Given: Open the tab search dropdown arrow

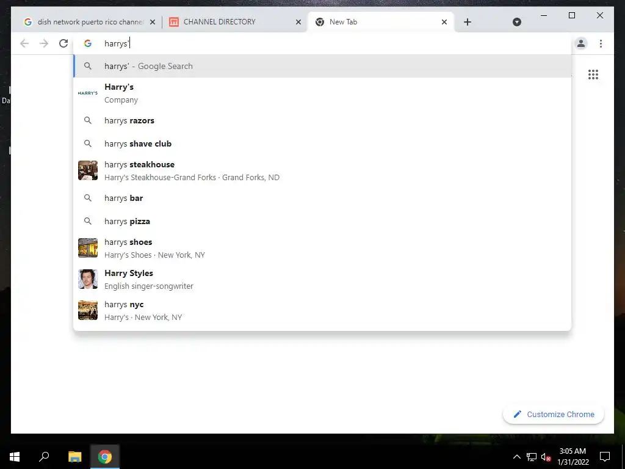Looking at the screenshot, I should coord(516,22).
